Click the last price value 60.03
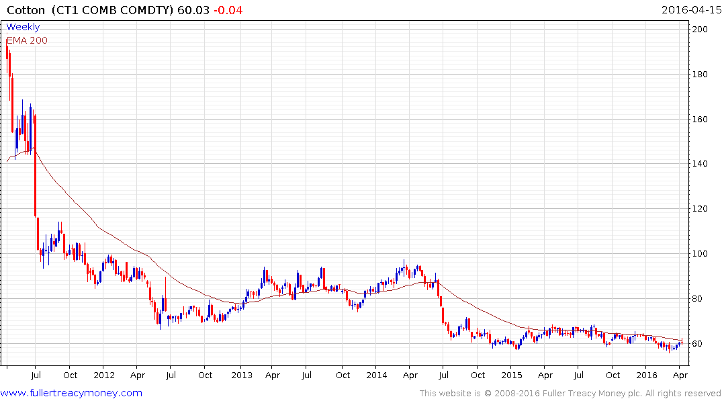The image size is (722, 403). point(193,10)
